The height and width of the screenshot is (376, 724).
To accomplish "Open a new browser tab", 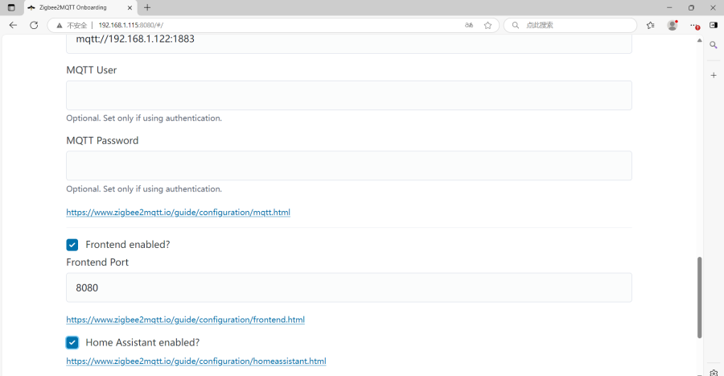I will point(147,7).
